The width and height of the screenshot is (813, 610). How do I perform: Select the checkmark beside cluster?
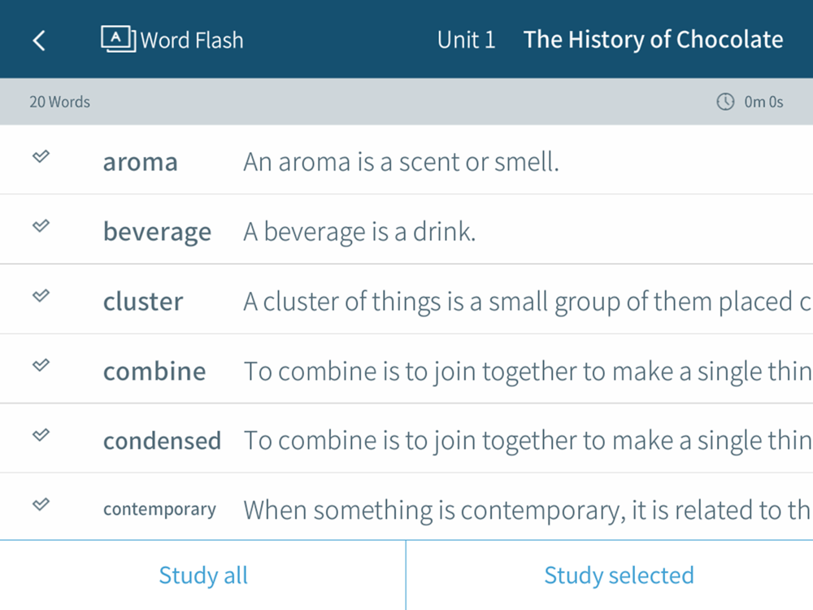(41, 296)
